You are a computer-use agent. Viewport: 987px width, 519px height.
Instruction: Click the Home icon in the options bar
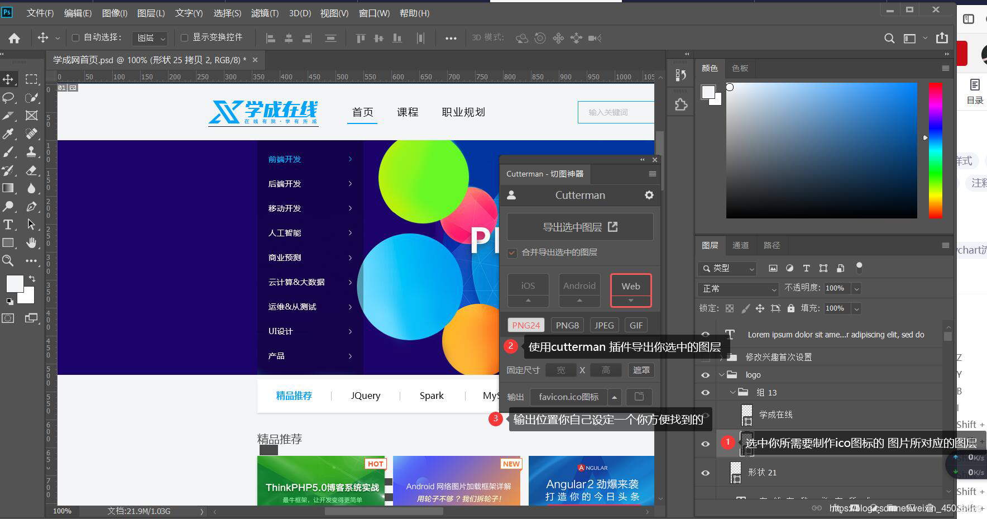[x=14, y=38]
